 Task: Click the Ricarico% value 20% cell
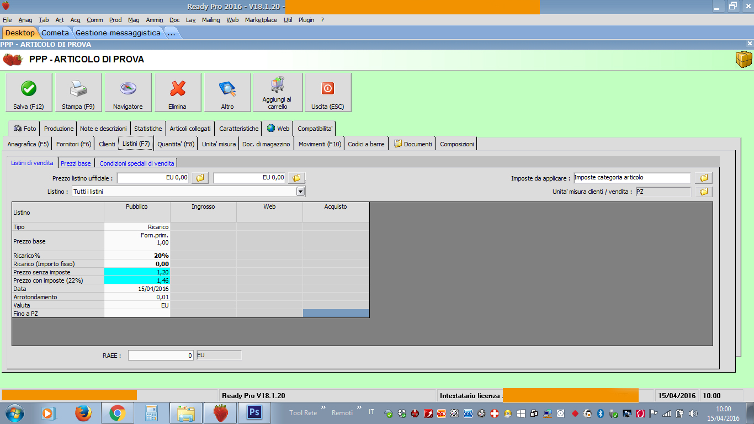pyautogui.click(x=137, y=256)
